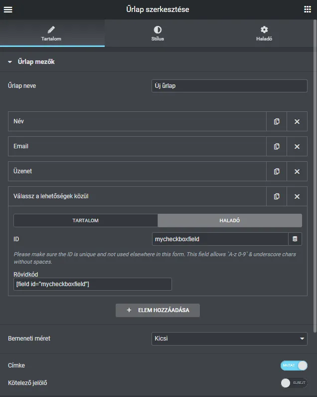Toggle the Kötelező jelölő switch

tap(294, 383)
